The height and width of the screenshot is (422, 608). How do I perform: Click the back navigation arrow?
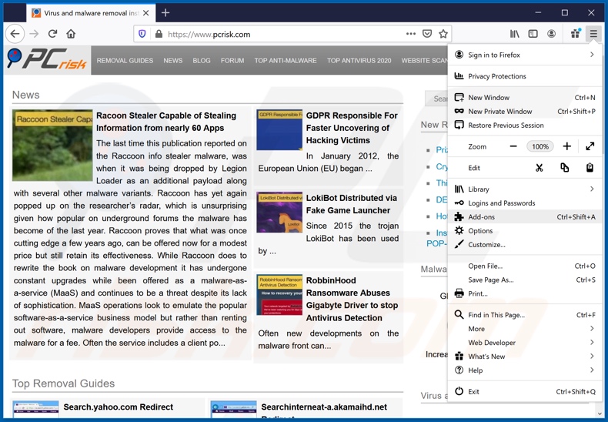click(x=15, y=34)
